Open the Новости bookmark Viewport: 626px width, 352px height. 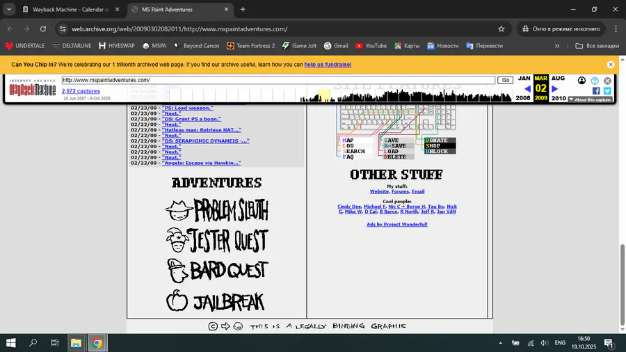pyautogui.click(x=442, y=46)
